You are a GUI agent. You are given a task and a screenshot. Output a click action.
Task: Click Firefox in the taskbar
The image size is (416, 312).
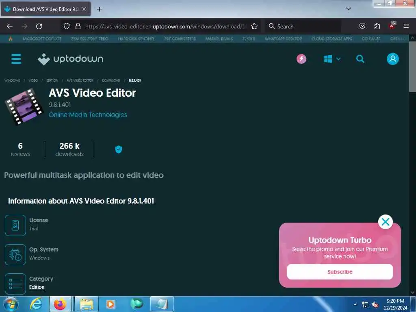tap(60, 304)
